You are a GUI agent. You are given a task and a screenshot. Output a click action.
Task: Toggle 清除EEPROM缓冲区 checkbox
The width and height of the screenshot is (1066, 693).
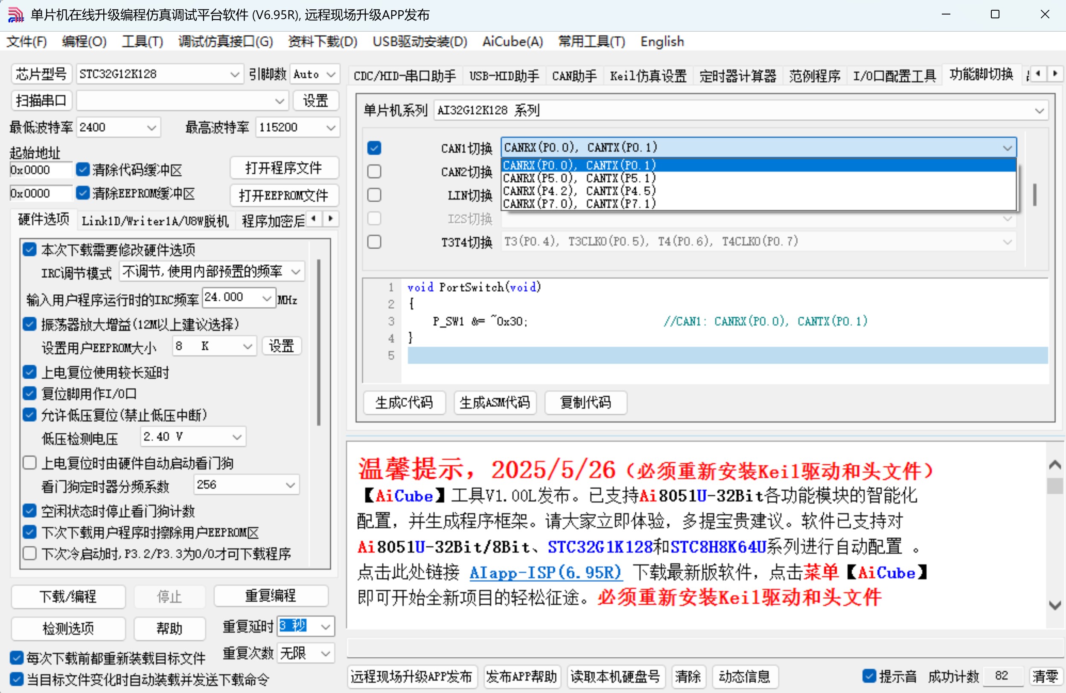pos(82,193)
